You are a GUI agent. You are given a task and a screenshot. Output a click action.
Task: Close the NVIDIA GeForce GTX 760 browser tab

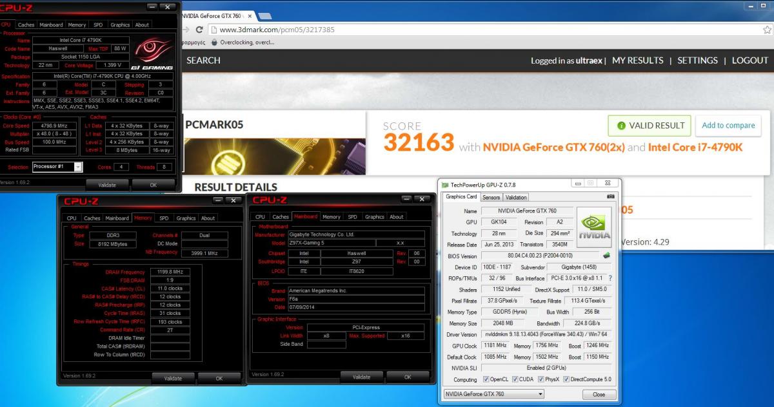pos(250,15)
